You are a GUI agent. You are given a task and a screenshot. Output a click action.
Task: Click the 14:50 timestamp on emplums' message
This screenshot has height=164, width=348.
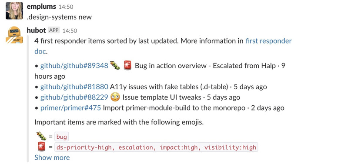click(66, 7)
